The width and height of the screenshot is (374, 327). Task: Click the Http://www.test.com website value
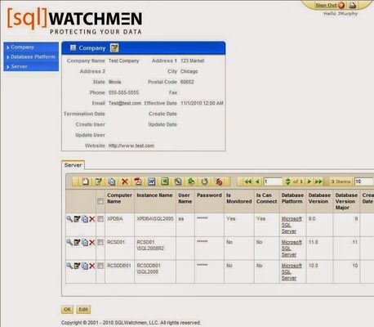point(131,146)
